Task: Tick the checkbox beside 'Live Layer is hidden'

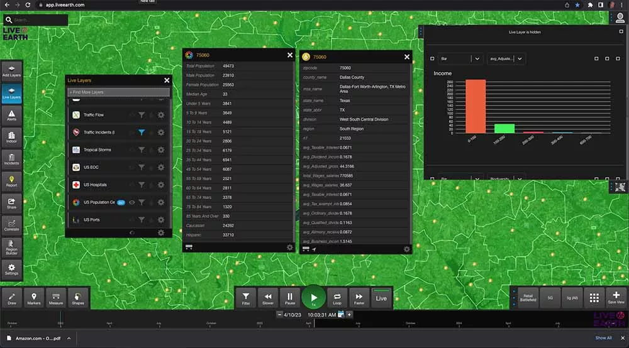Action: (621, 31)
